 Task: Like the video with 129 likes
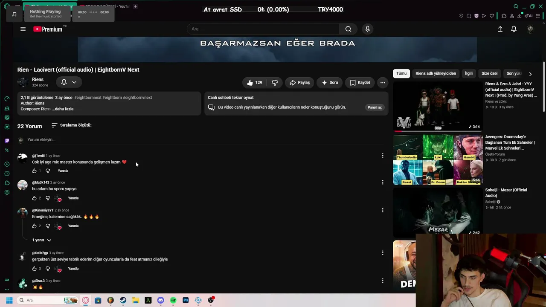[x=255, y=83]
